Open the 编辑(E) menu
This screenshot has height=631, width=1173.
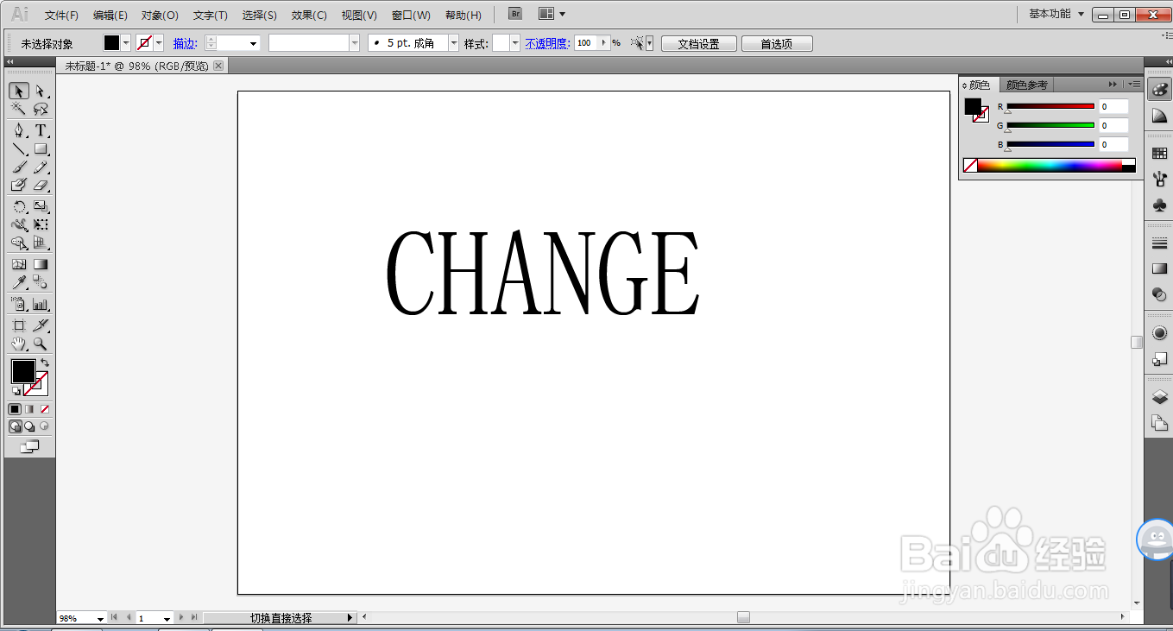point(110,16)
